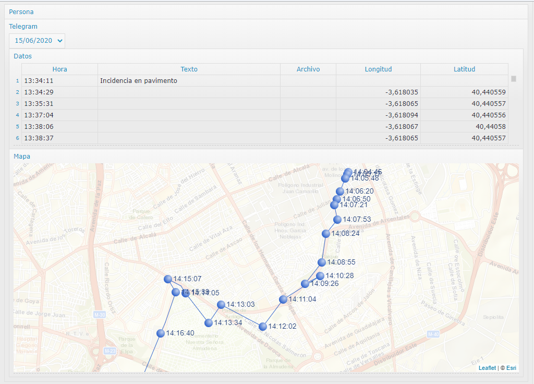Viewport: 534px width, 384px height.
Task: Open the 15/06/2020 date dropdown
Action: tap(37, 41)
